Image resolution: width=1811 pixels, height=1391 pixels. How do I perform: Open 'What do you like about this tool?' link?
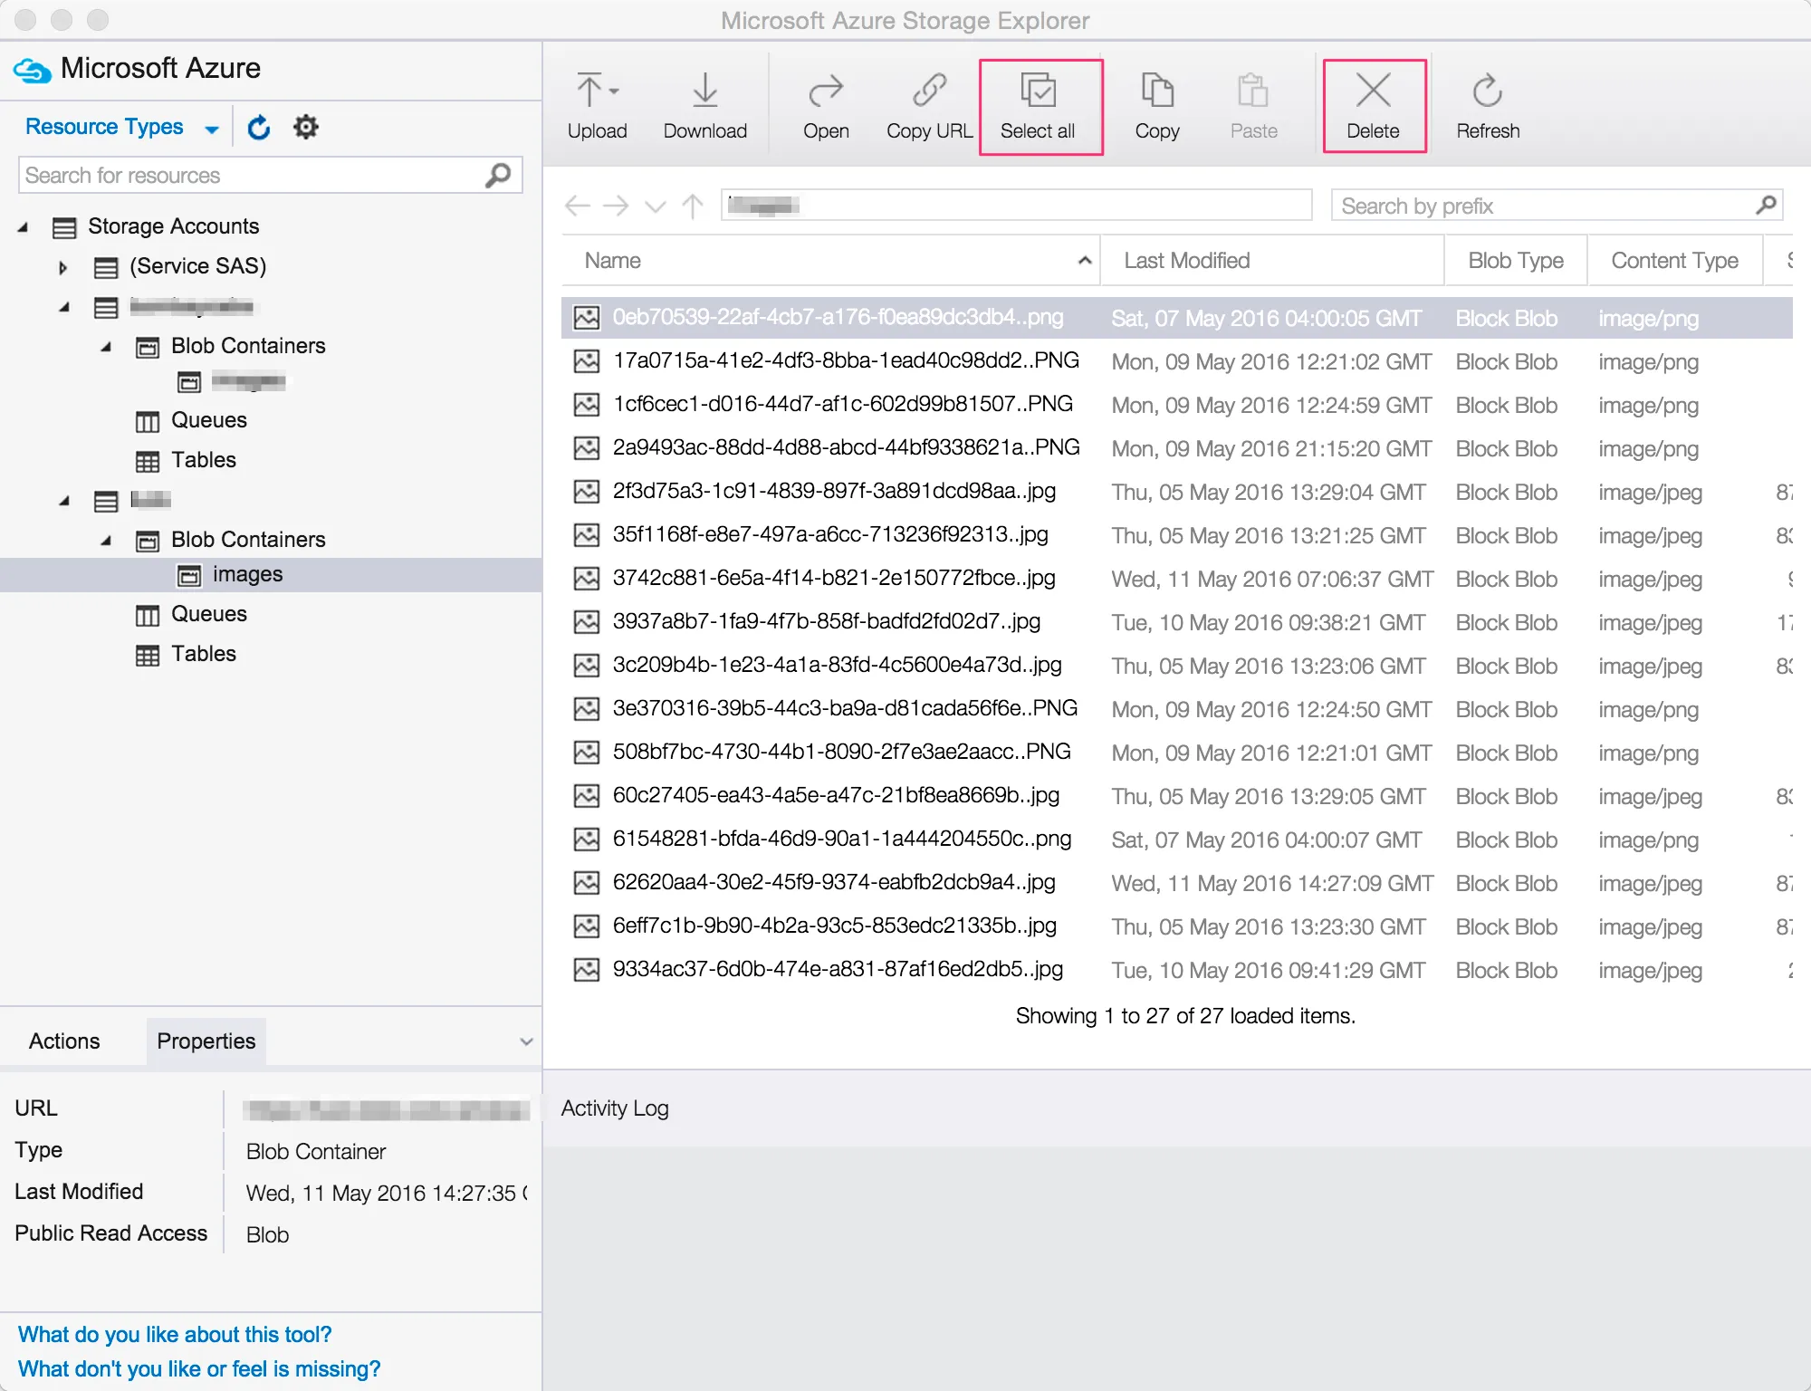click(175, 1334)
